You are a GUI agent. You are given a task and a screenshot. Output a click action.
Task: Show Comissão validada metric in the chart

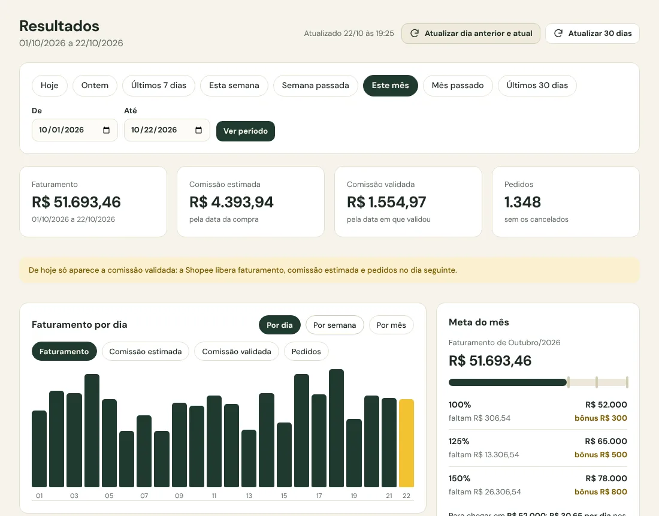coord(237,352)
